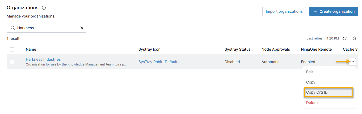The image size is (362, 114).
Task: Click the search magnifier icon
Action: pos(12,28)
